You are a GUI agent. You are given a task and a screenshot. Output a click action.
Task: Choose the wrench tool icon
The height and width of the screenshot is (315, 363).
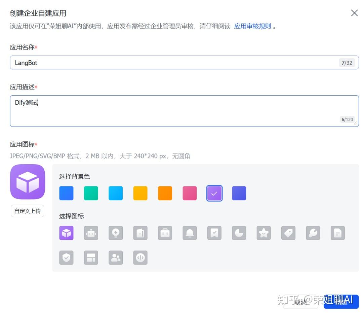coord(313,233)
